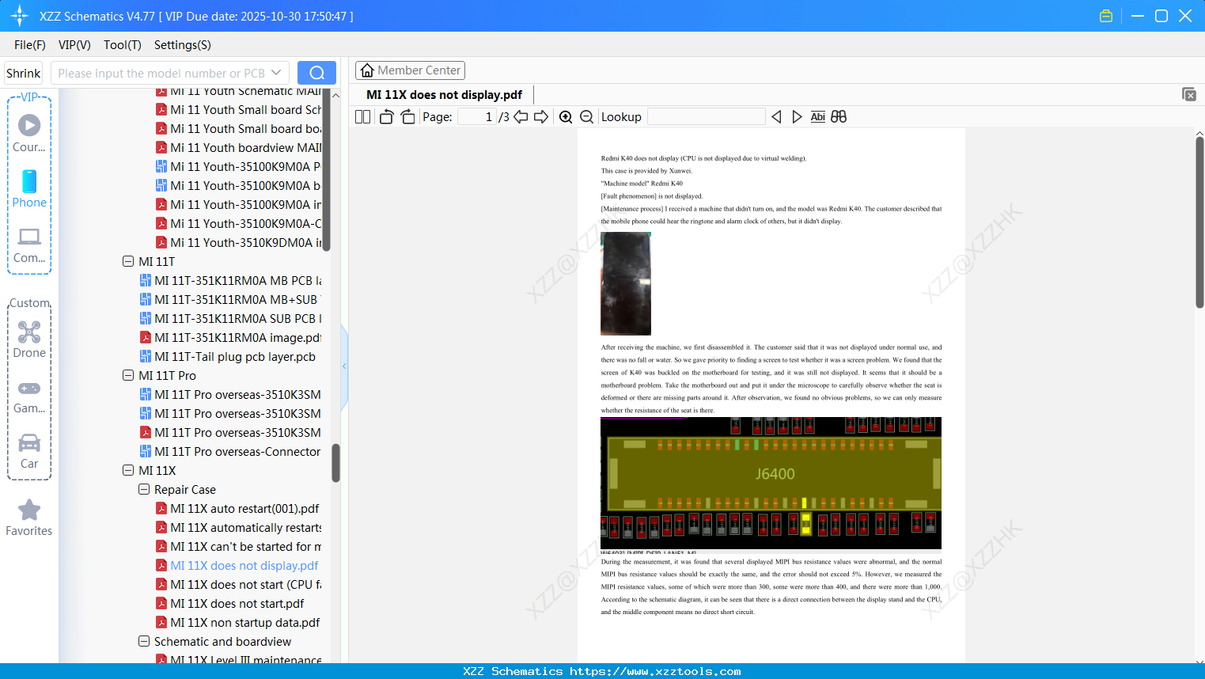Click the Shrink button

coord(23,73)
